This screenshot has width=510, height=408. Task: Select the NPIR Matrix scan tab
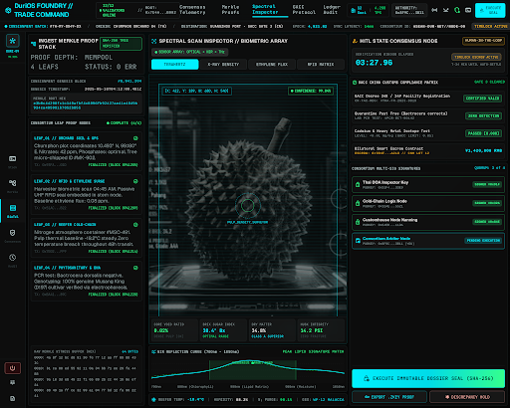click(x=321, y=65)
